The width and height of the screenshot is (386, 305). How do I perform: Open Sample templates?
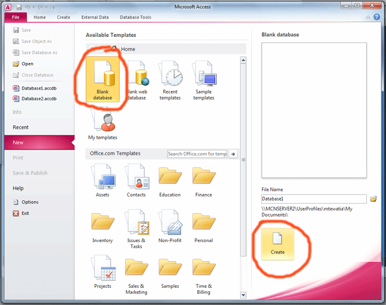pyautogui.click(x=204, y=80)
